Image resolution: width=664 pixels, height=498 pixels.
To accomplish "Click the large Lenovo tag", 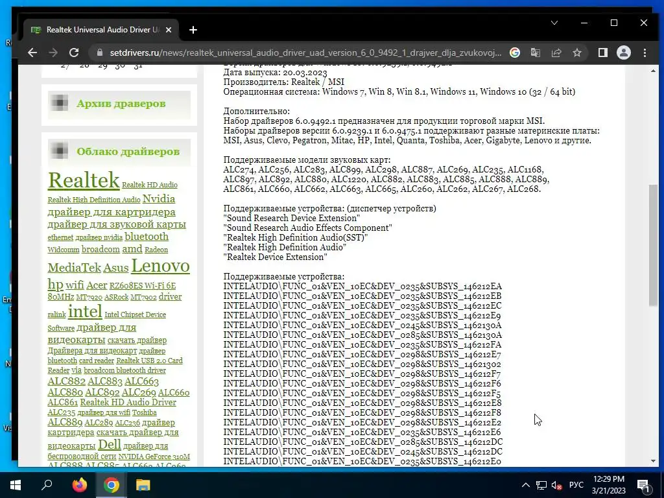I will coord(161,265).
